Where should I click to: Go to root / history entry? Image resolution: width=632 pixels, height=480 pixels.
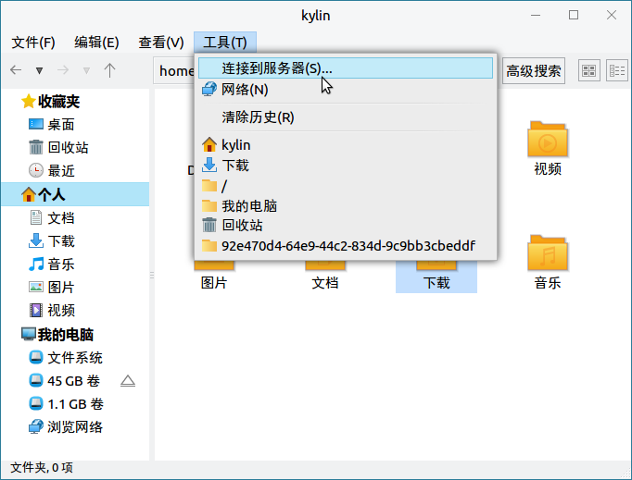[346, 186]
